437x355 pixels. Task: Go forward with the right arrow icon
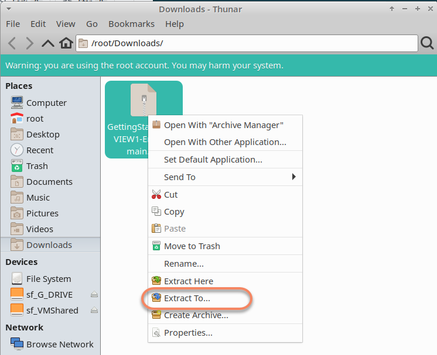pyautogui.click(x=29, y=43)
